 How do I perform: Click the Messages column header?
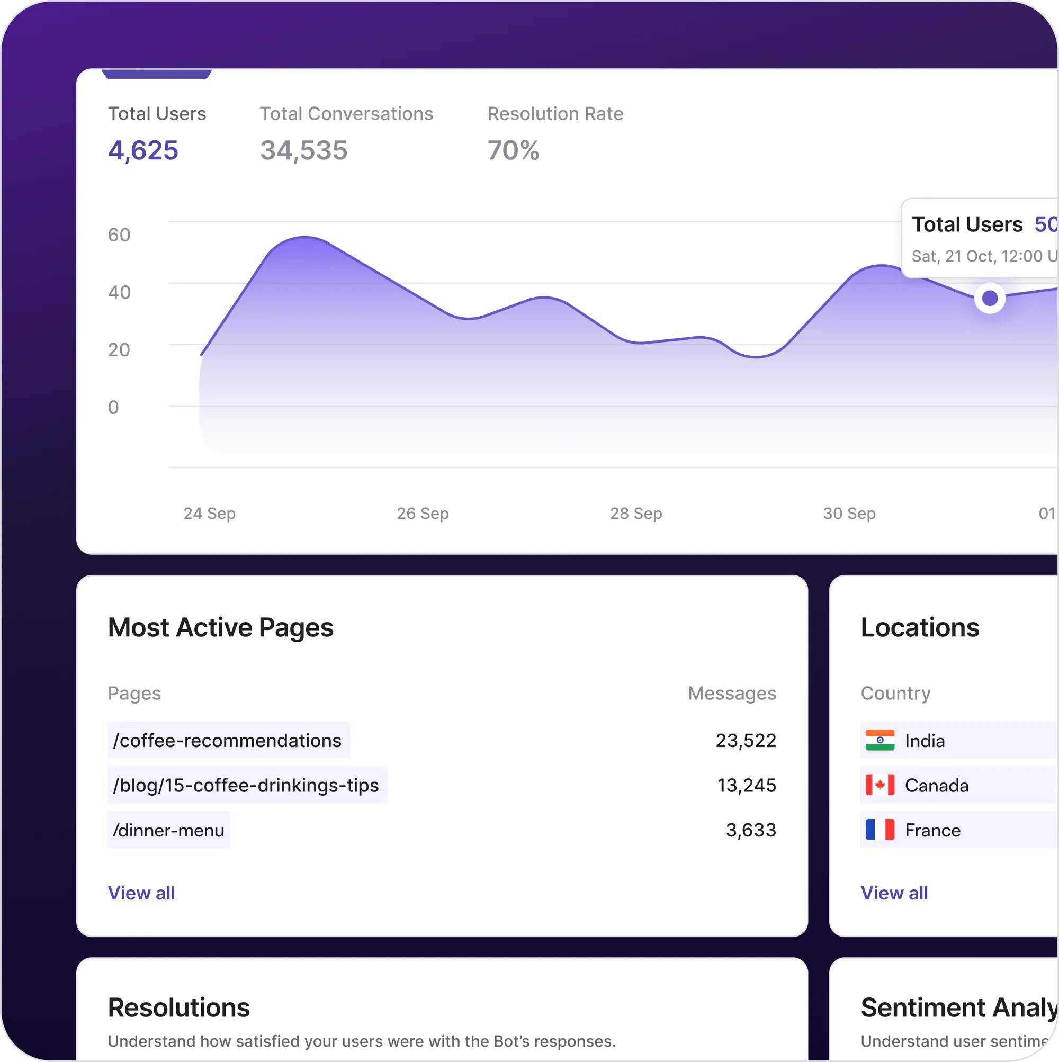731,693
